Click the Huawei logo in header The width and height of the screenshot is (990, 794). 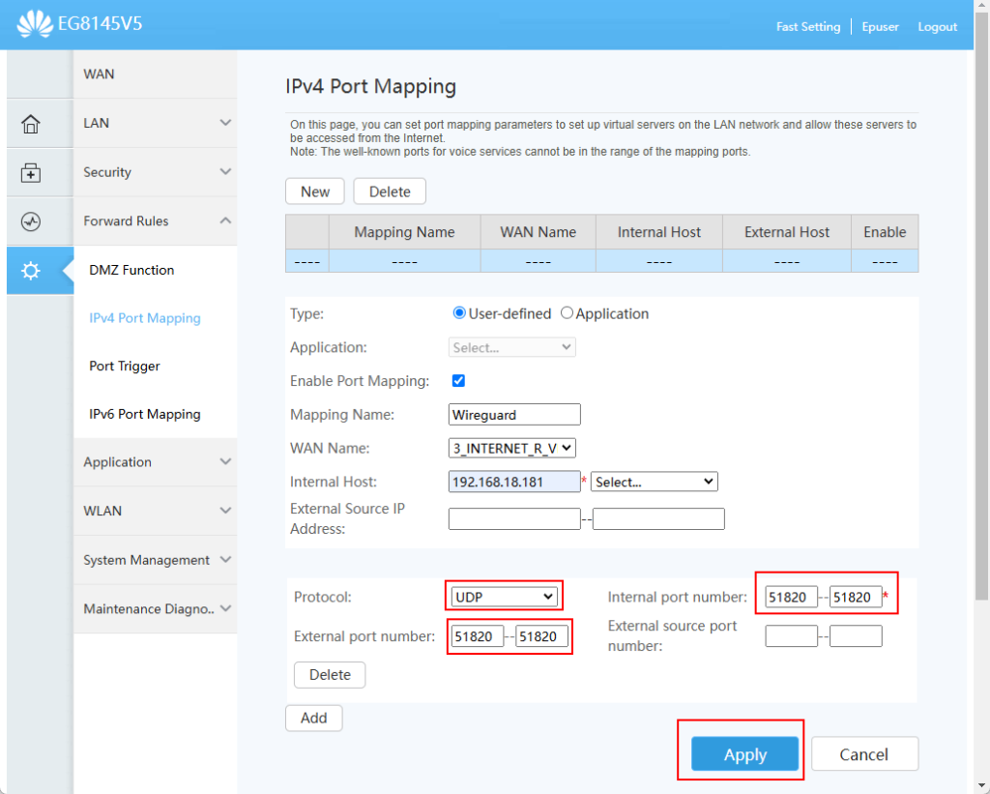[35, 24]
